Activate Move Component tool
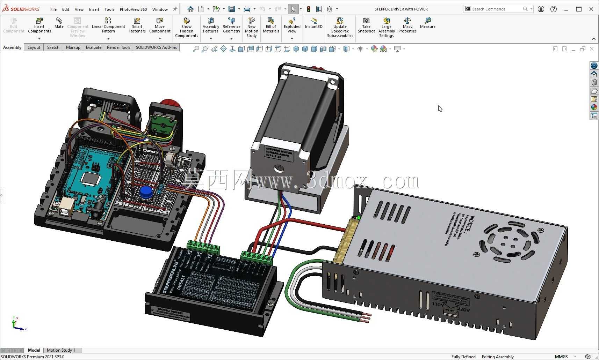 point(160,25)
